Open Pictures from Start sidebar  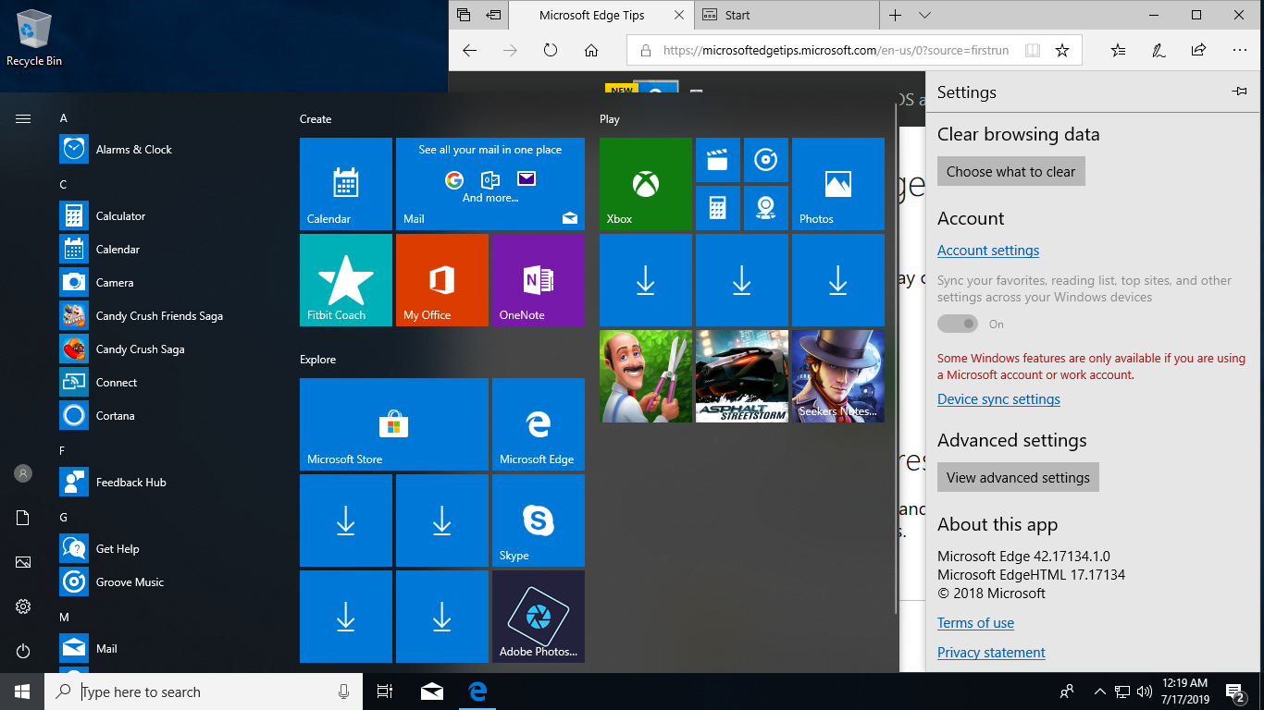[x=23, y=562]
